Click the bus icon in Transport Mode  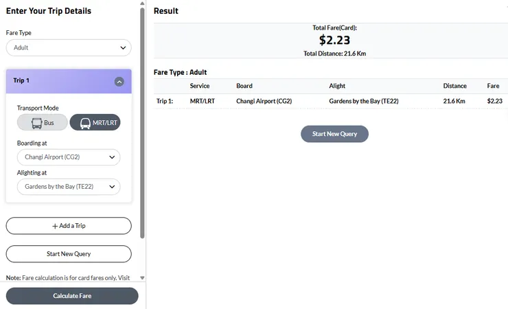[x=37, y=124]
